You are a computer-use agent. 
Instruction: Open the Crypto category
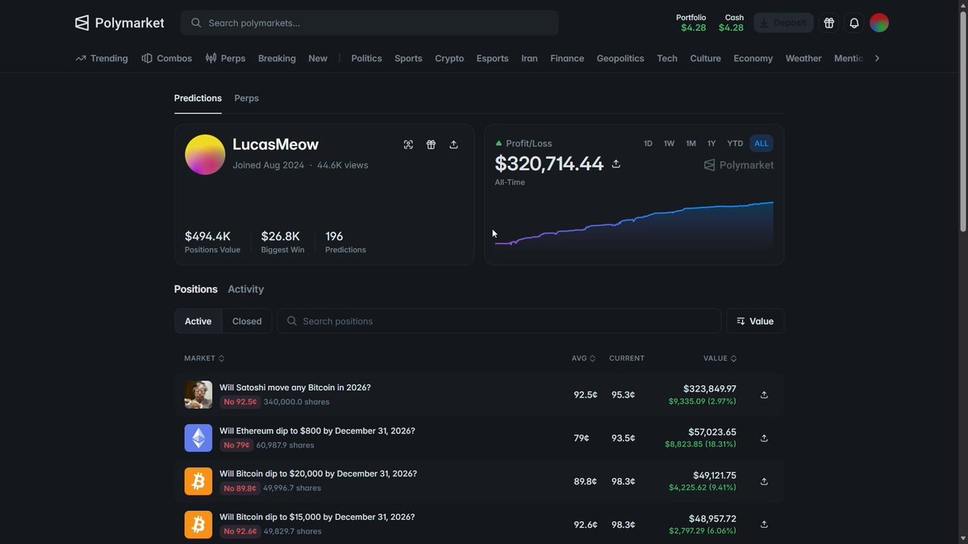point(449,58)
